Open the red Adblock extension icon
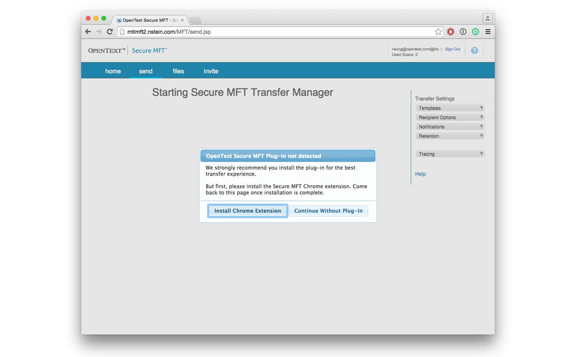This screenshot has width=572, height=357. point(450,32)
